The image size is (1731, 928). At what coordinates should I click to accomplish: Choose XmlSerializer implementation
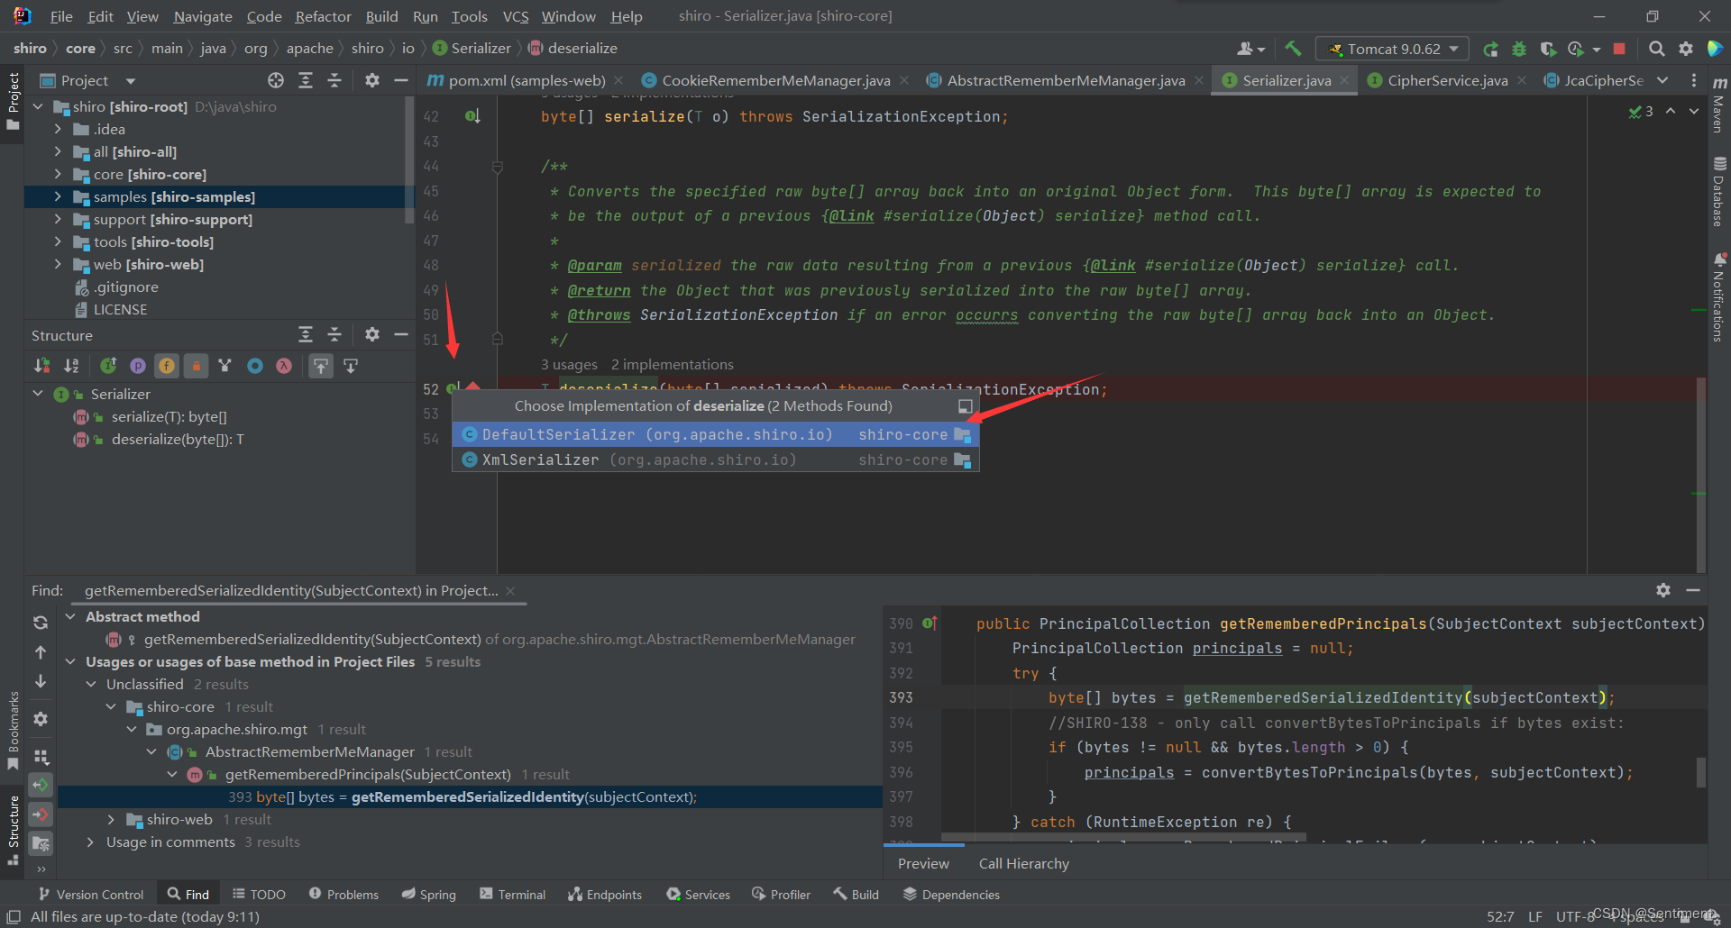[716, 459]
